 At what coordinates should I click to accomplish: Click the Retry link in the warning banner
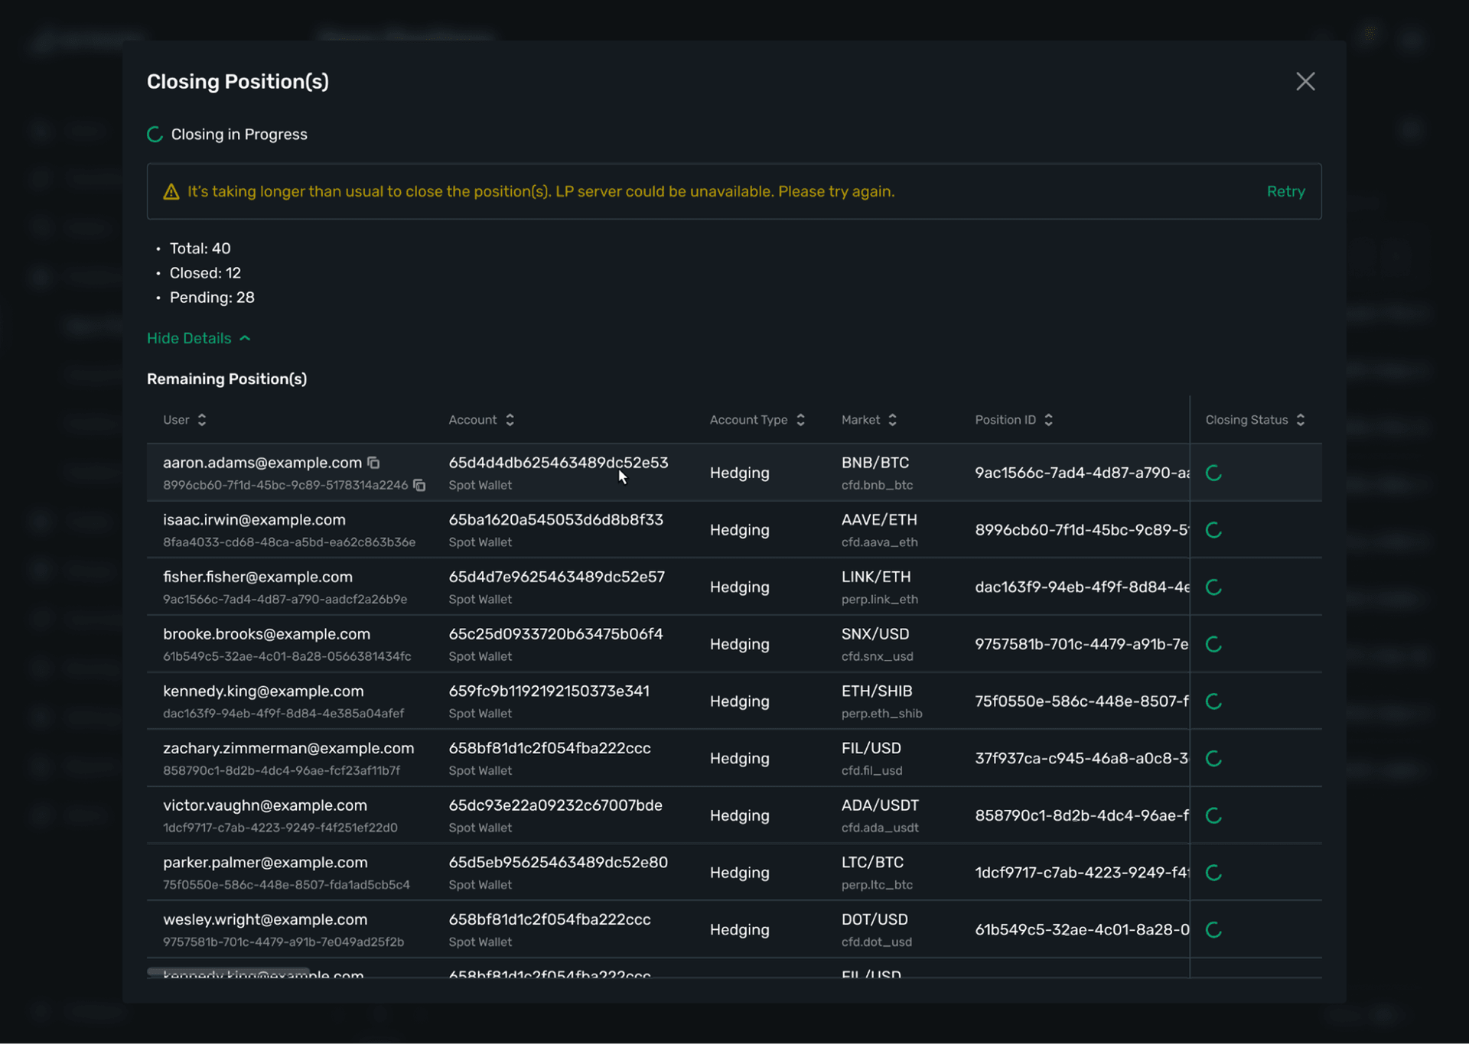pyautogui.click(x=1285, y=191)
